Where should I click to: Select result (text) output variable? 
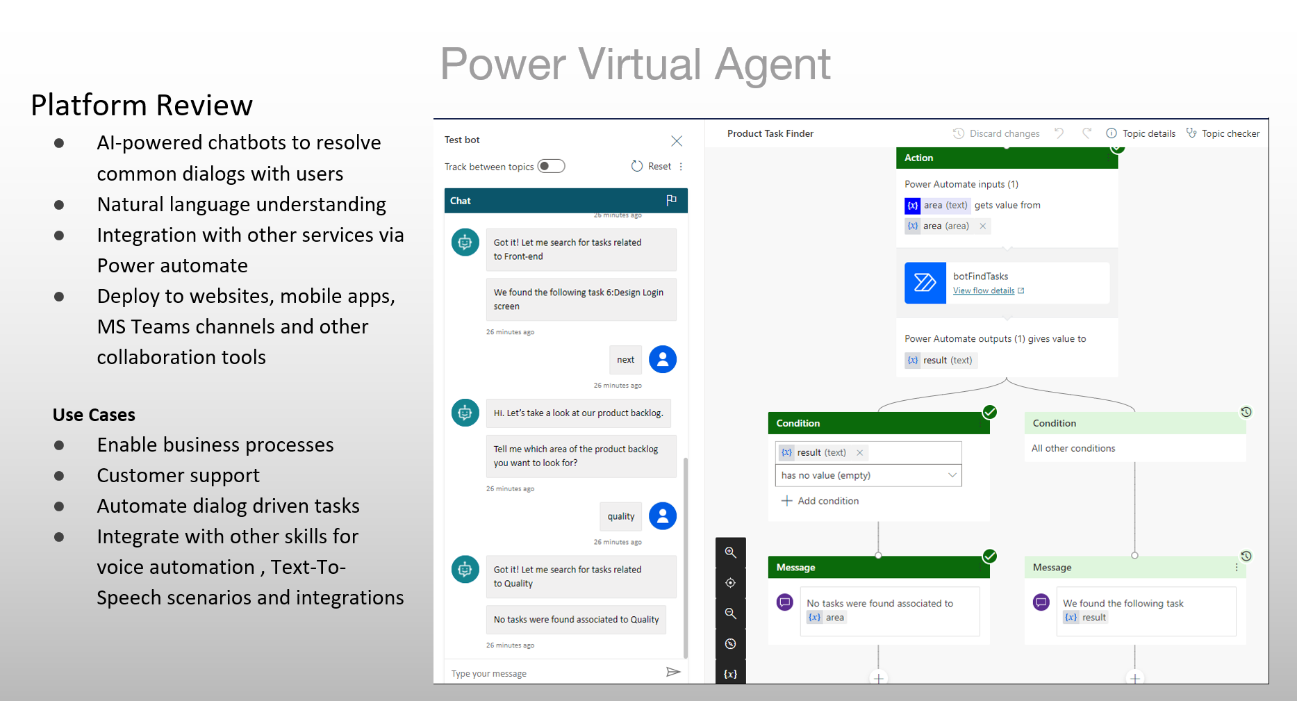click(x=941, y=360)
